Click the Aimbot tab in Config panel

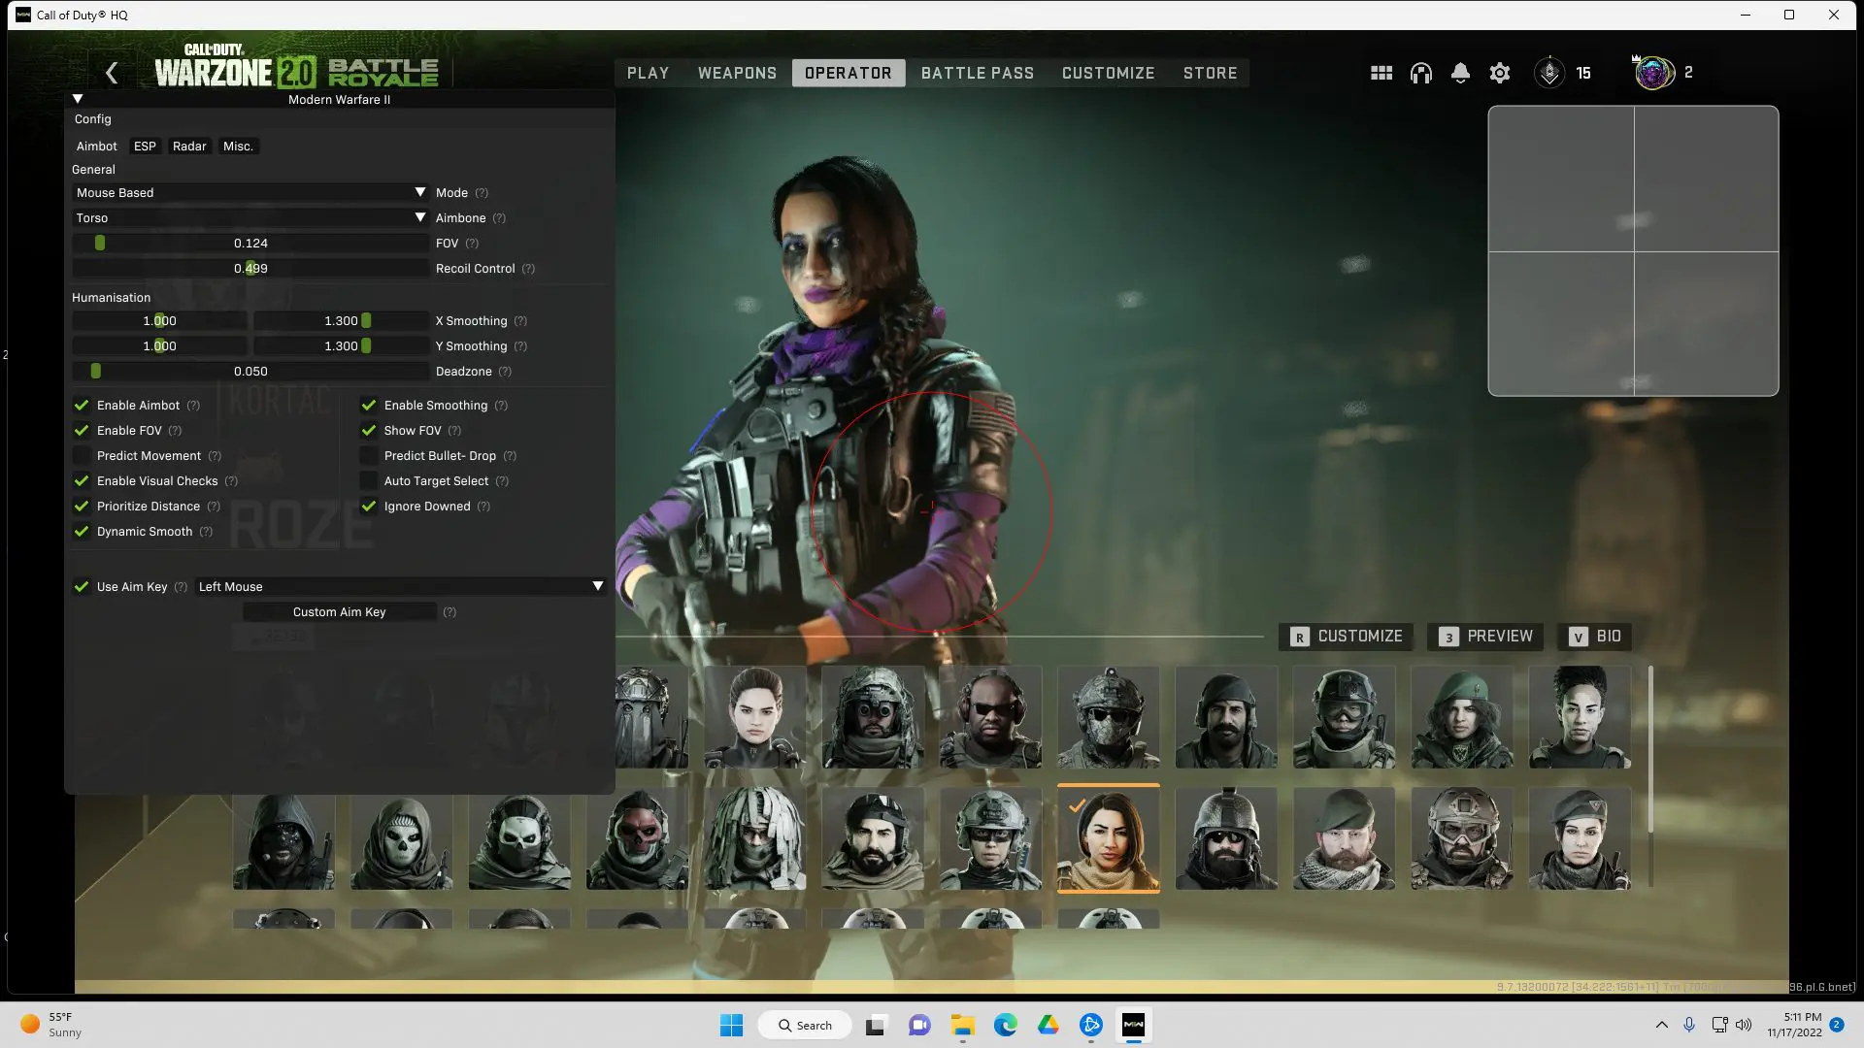[x=96, y=146]
